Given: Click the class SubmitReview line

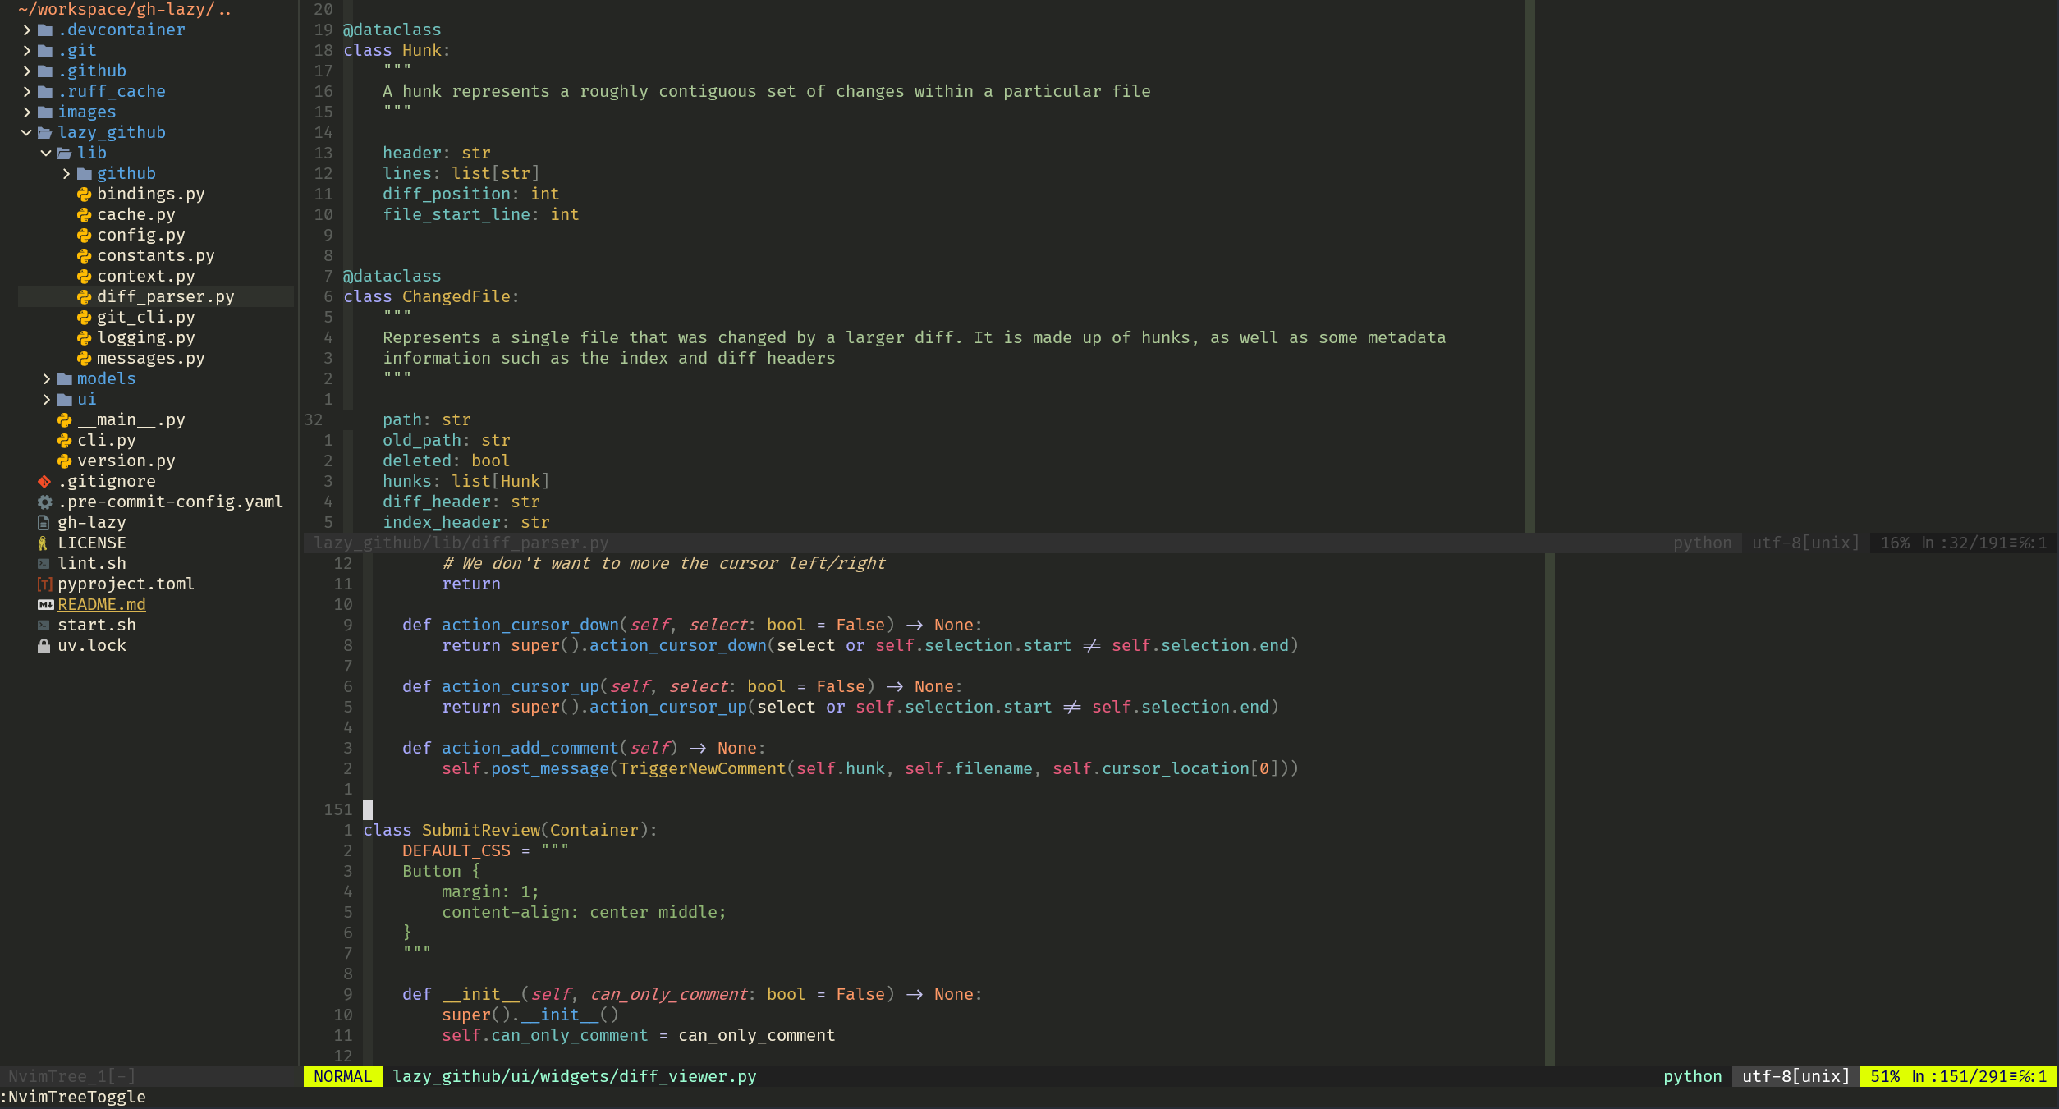Looking at the screenshot, I should point(510,831).
